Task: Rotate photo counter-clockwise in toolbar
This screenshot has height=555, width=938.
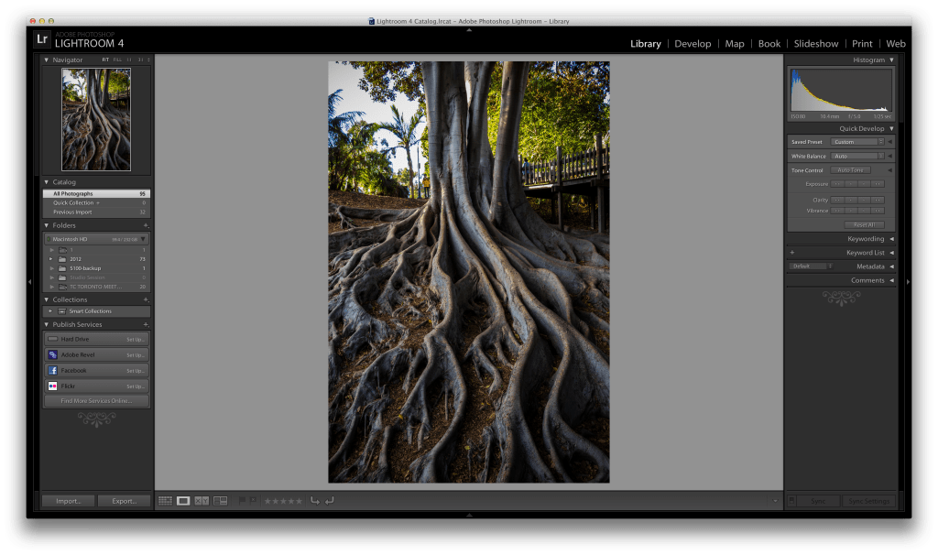Action: click(314, 501)
